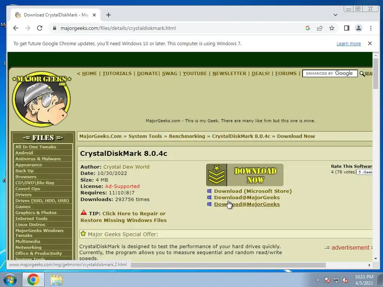This screenshot has width=383, height=287.
Task: Click the search magnifier icon
Action: [362, 74]
